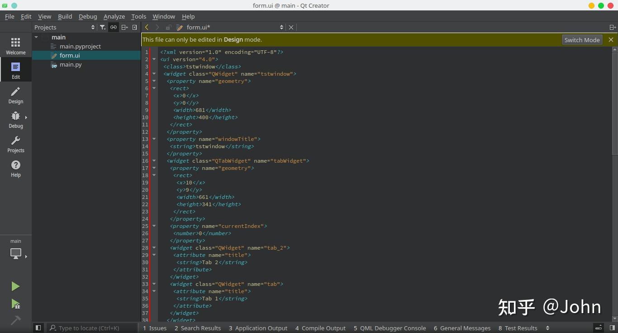This screenshot has height=333, width=618.
Task: Toggle the left sidebar visibility
Action: (38, 328)
